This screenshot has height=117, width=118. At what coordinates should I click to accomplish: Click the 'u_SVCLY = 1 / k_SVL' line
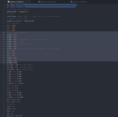[x=15, y=83]
